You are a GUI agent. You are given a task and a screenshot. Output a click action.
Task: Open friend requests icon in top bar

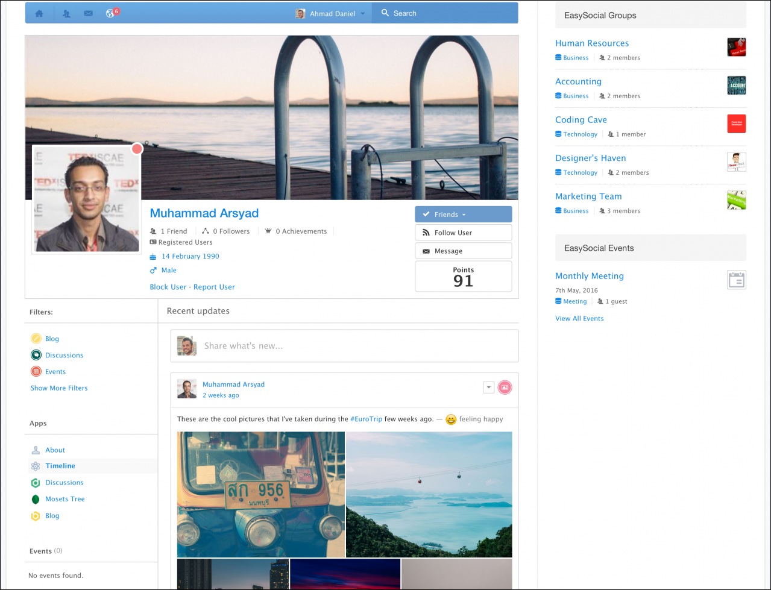tap(66, 13)
